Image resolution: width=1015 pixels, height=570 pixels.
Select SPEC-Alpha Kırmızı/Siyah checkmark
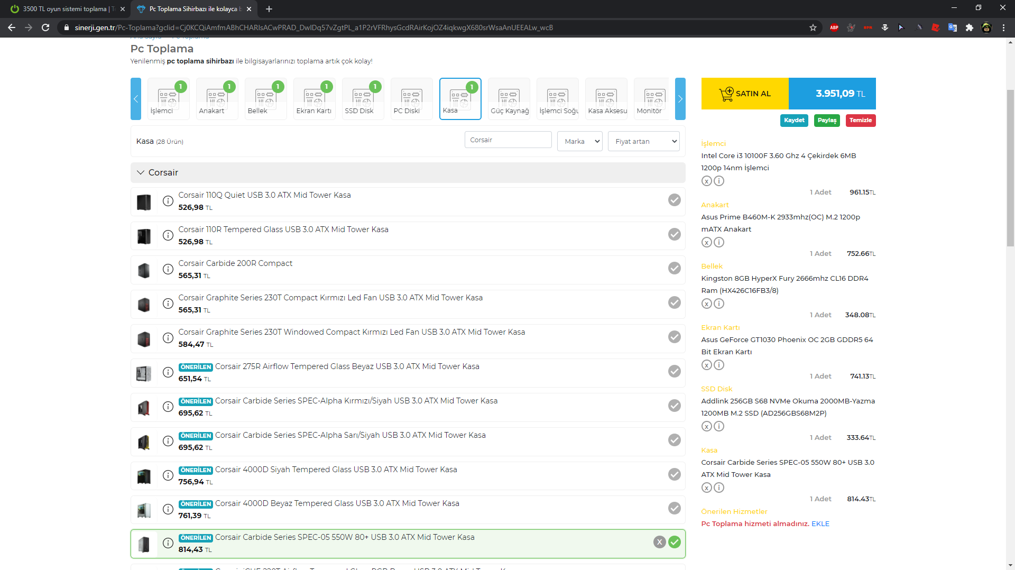pos(675,406)
